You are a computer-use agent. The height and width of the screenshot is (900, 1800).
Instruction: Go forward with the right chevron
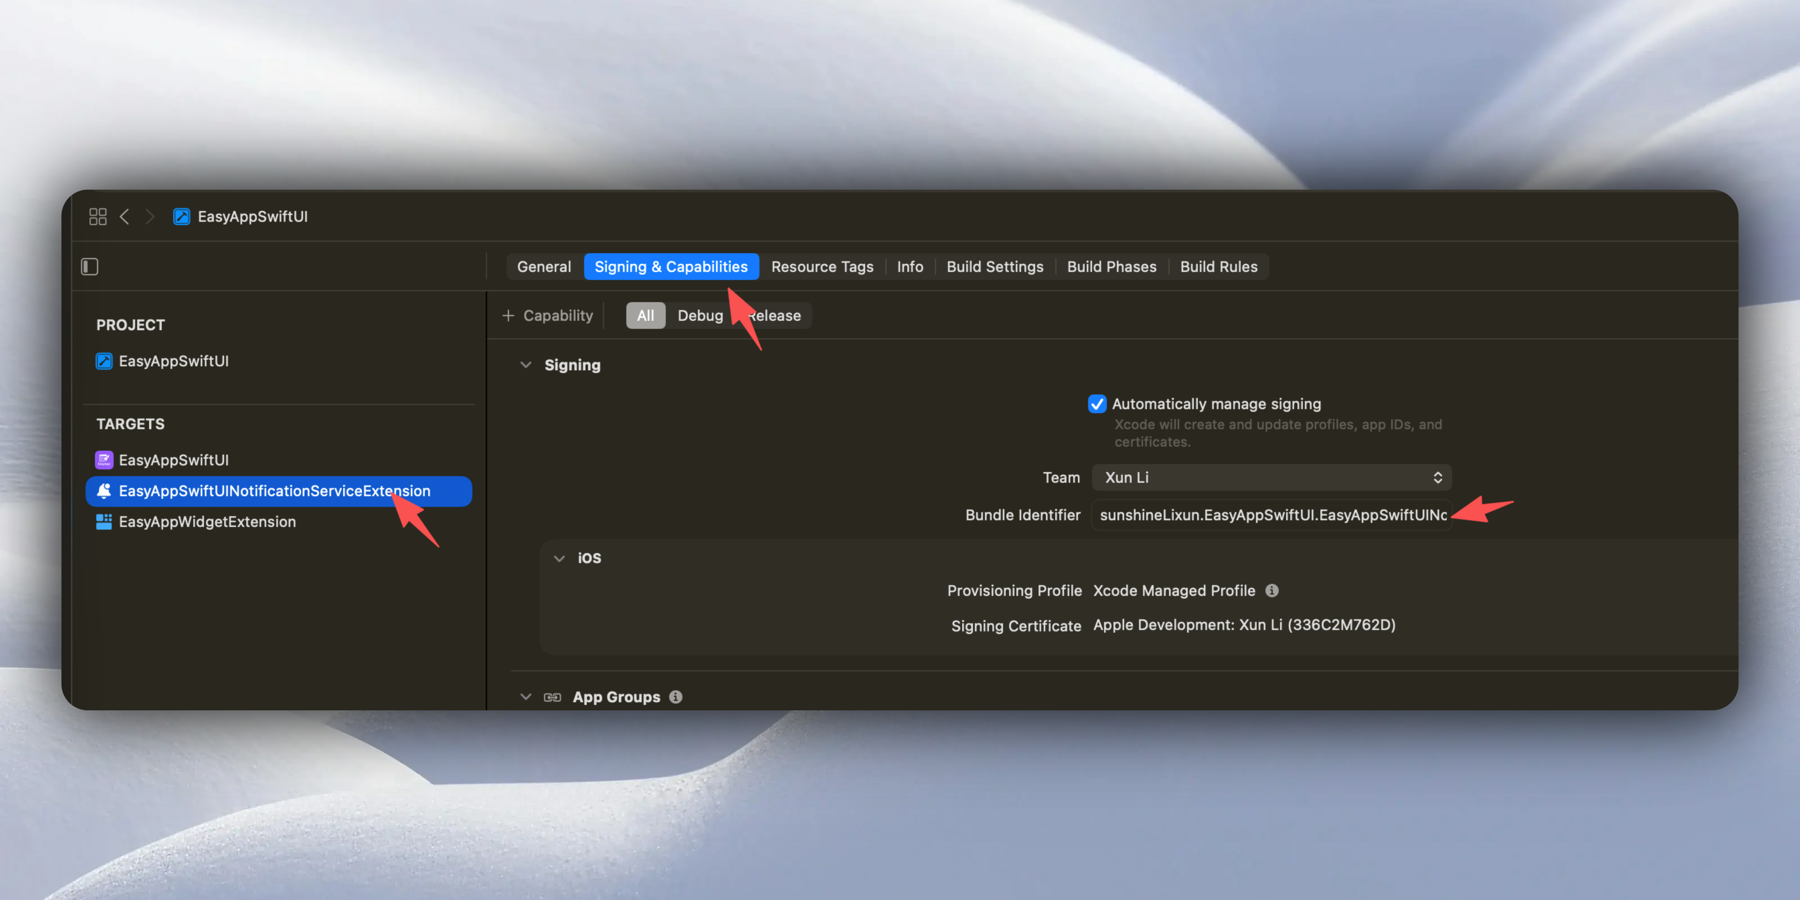150,216
